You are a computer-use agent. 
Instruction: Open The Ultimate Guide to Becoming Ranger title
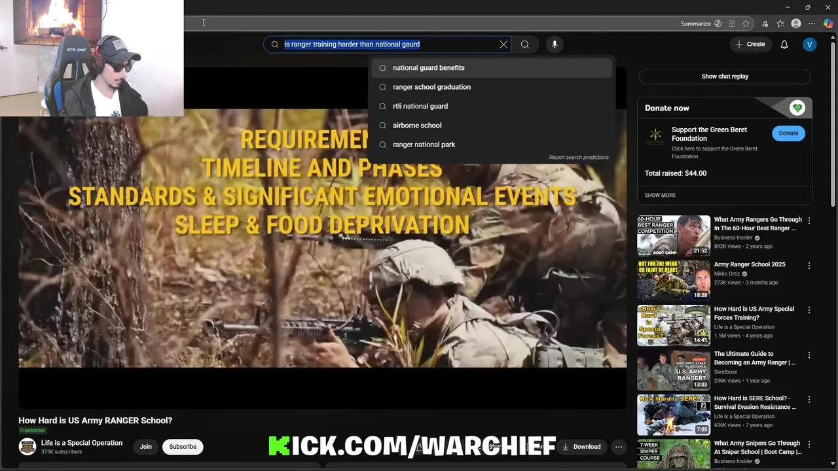pyautogui.click(x=755, y=358)
